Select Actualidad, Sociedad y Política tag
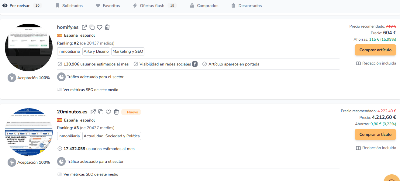 click(x=112, y=136)
